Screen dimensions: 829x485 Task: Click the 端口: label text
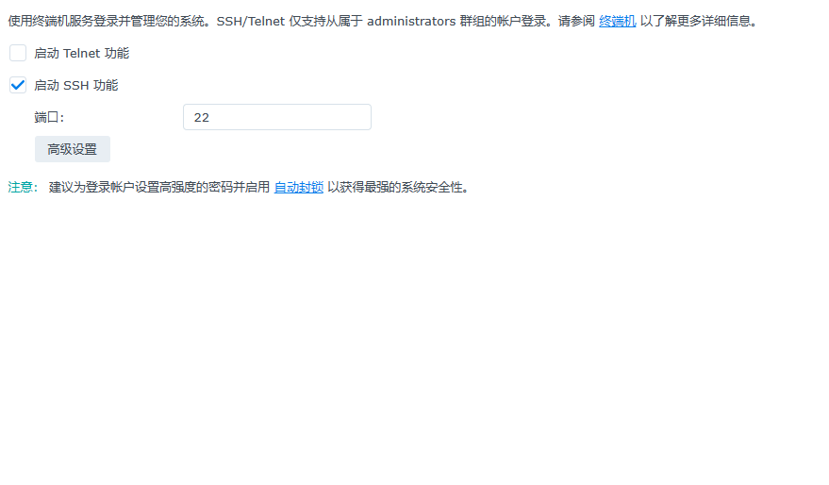click(49, 117)
